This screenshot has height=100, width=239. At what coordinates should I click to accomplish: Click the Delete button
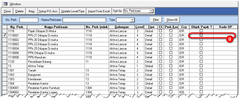pos(20,11)
